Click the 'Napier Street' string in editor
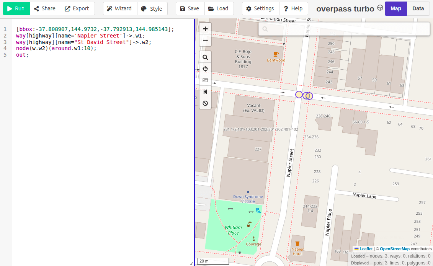 (x=100, y=36)
